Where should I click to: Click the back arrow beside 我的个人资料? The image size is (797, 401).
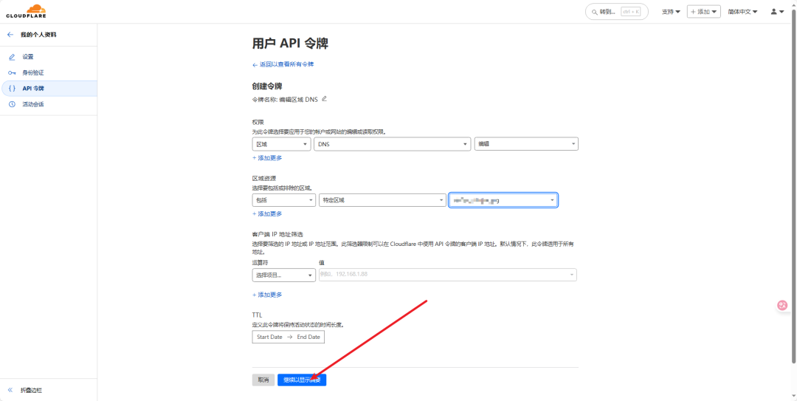pos(10,35)
